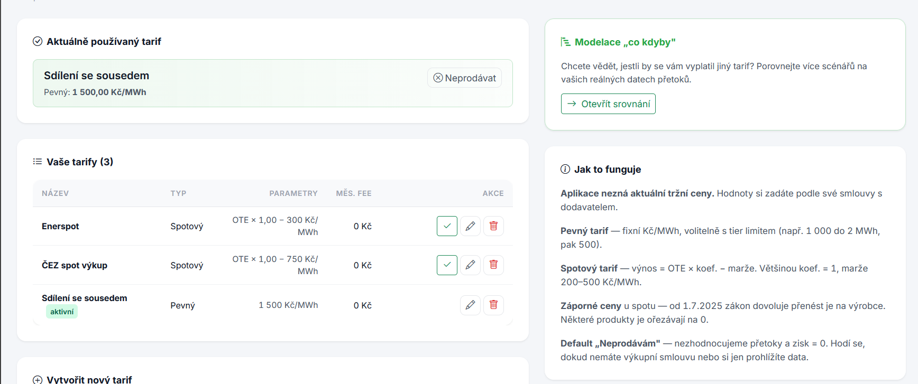Delete the Enerspot tariff
This screenshot has width=918, height=384.
[x=493, y=226]
